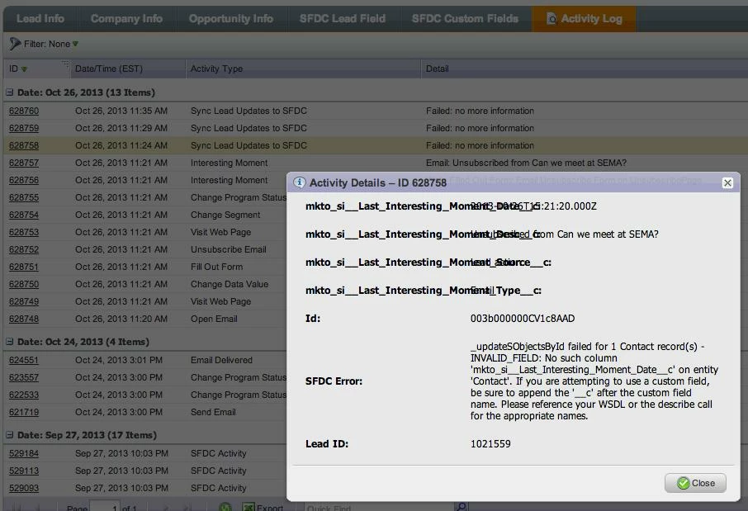Click 'Sync Lead Updates to SFDC' at 11:24 AM
The height and width of the screenshot is (511, 748).
pyautogui.click(x=249, y=145)
